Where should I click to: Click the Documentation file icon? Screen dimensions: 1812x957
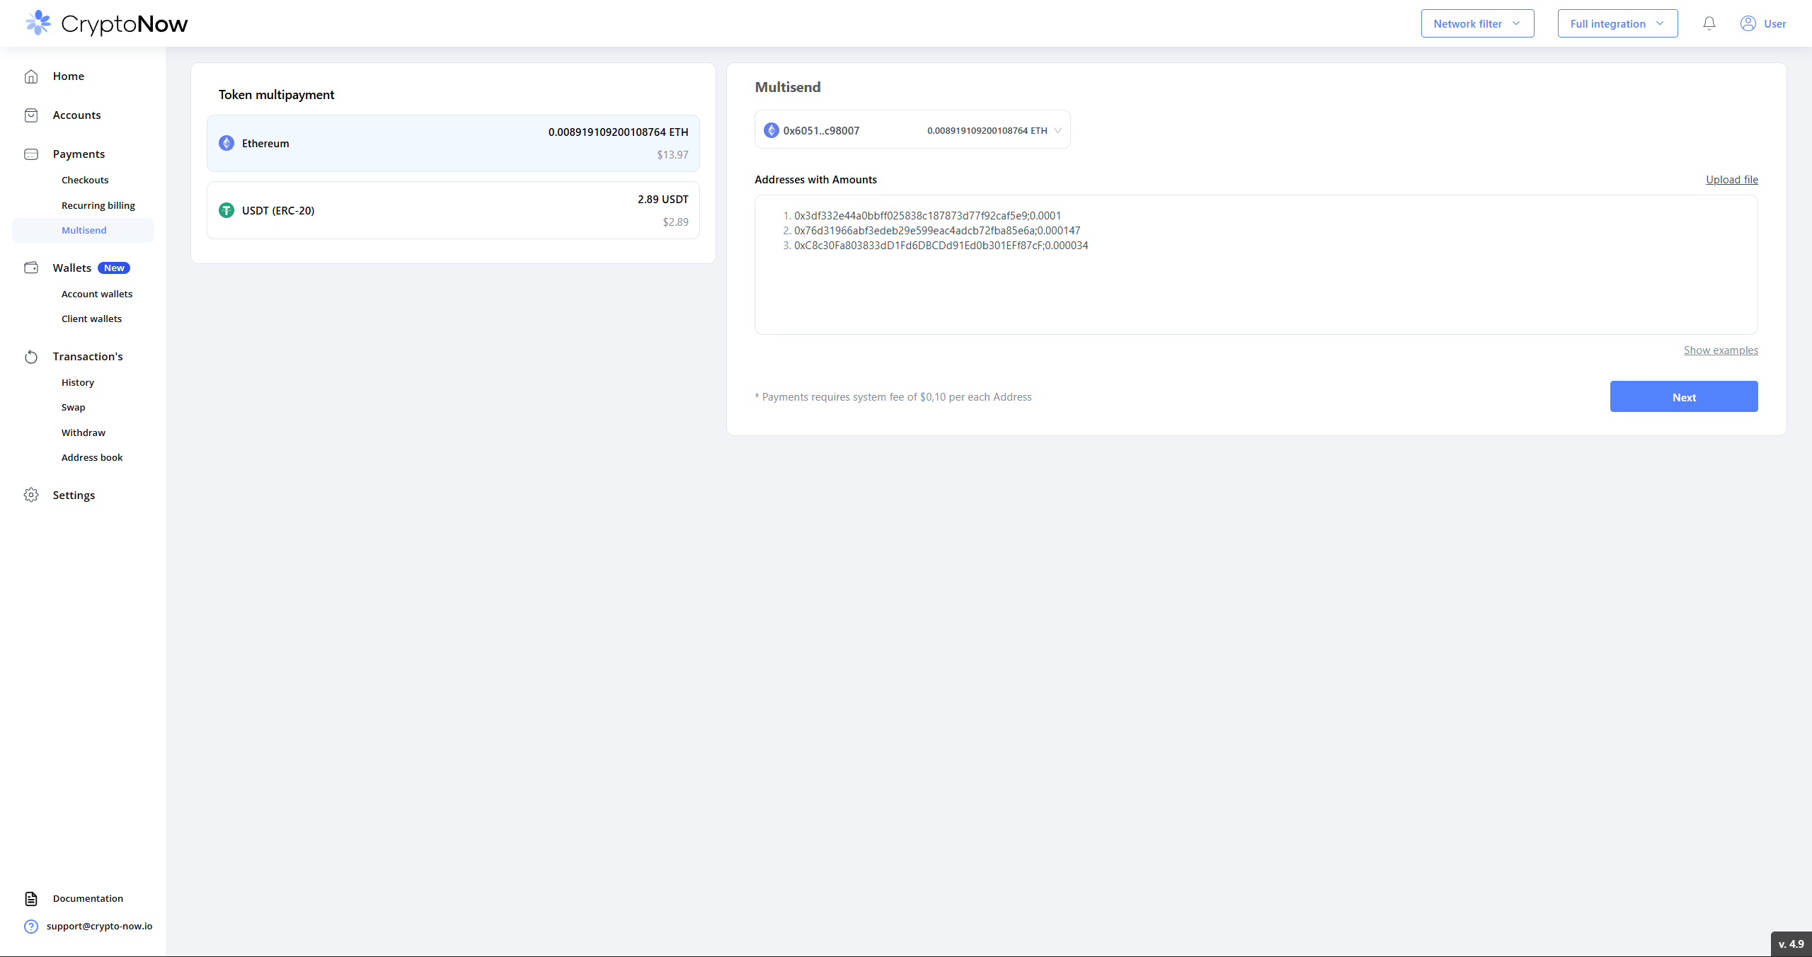31,898
